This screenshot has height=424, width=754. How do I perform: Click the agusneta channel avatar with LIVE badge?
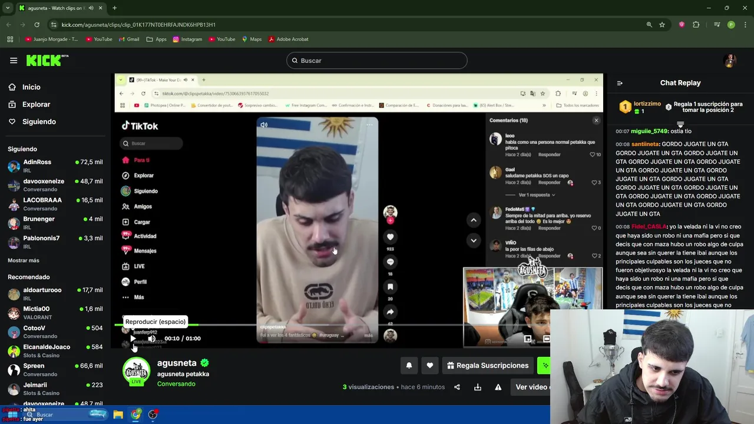(x=136, y=372)
